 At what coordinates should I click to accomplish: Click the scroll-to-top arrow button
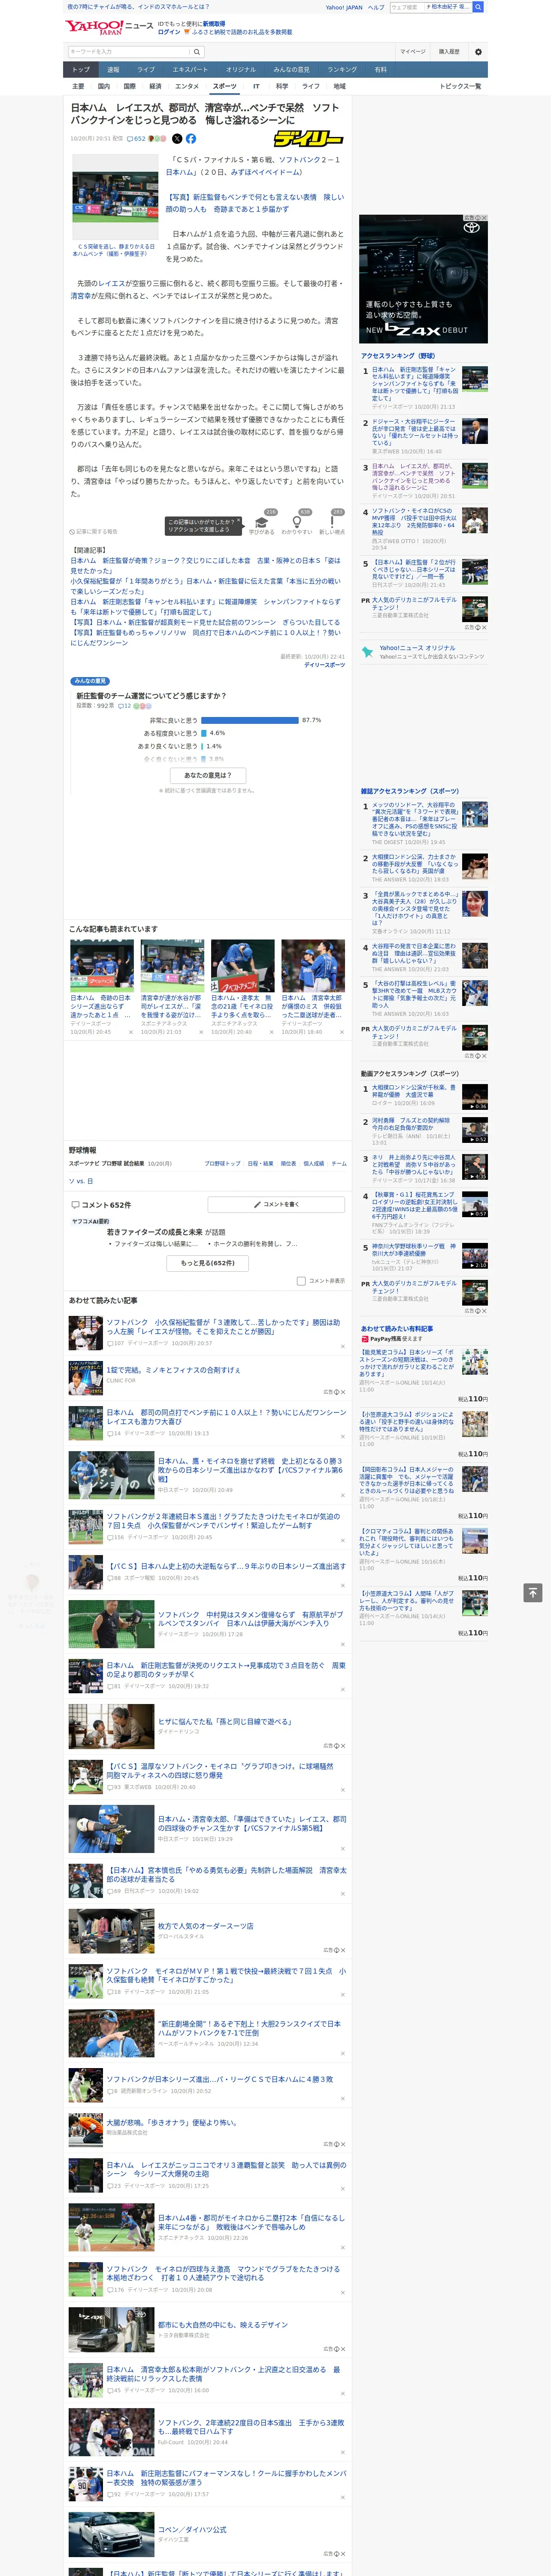533,1592
